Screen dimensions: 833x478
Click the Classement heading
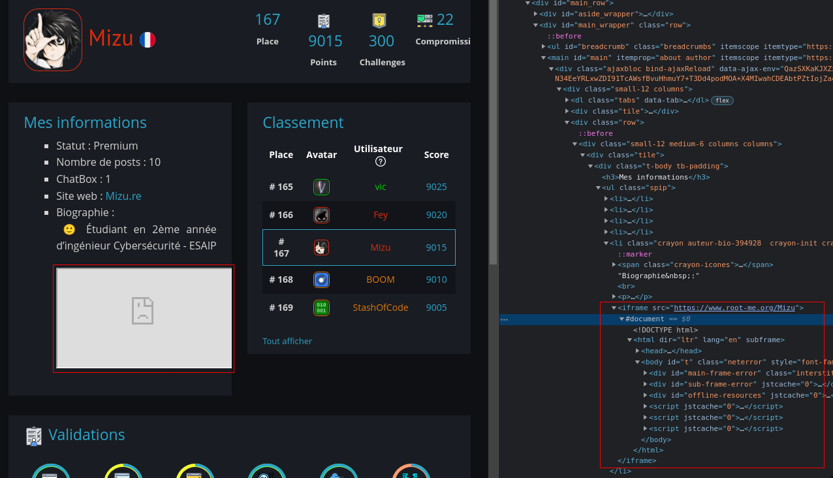point(303,123)
